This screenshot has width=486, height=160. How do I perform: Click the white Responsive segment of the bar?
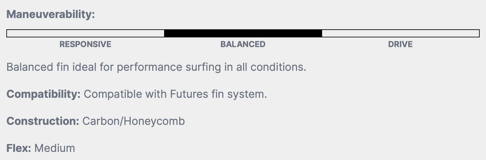click(x=85, y=33)
